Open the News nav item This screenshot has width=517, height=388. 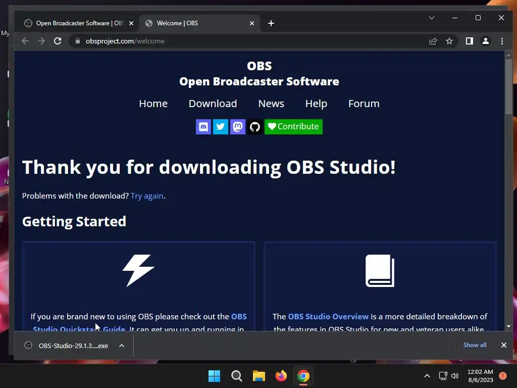pos(271,104)
